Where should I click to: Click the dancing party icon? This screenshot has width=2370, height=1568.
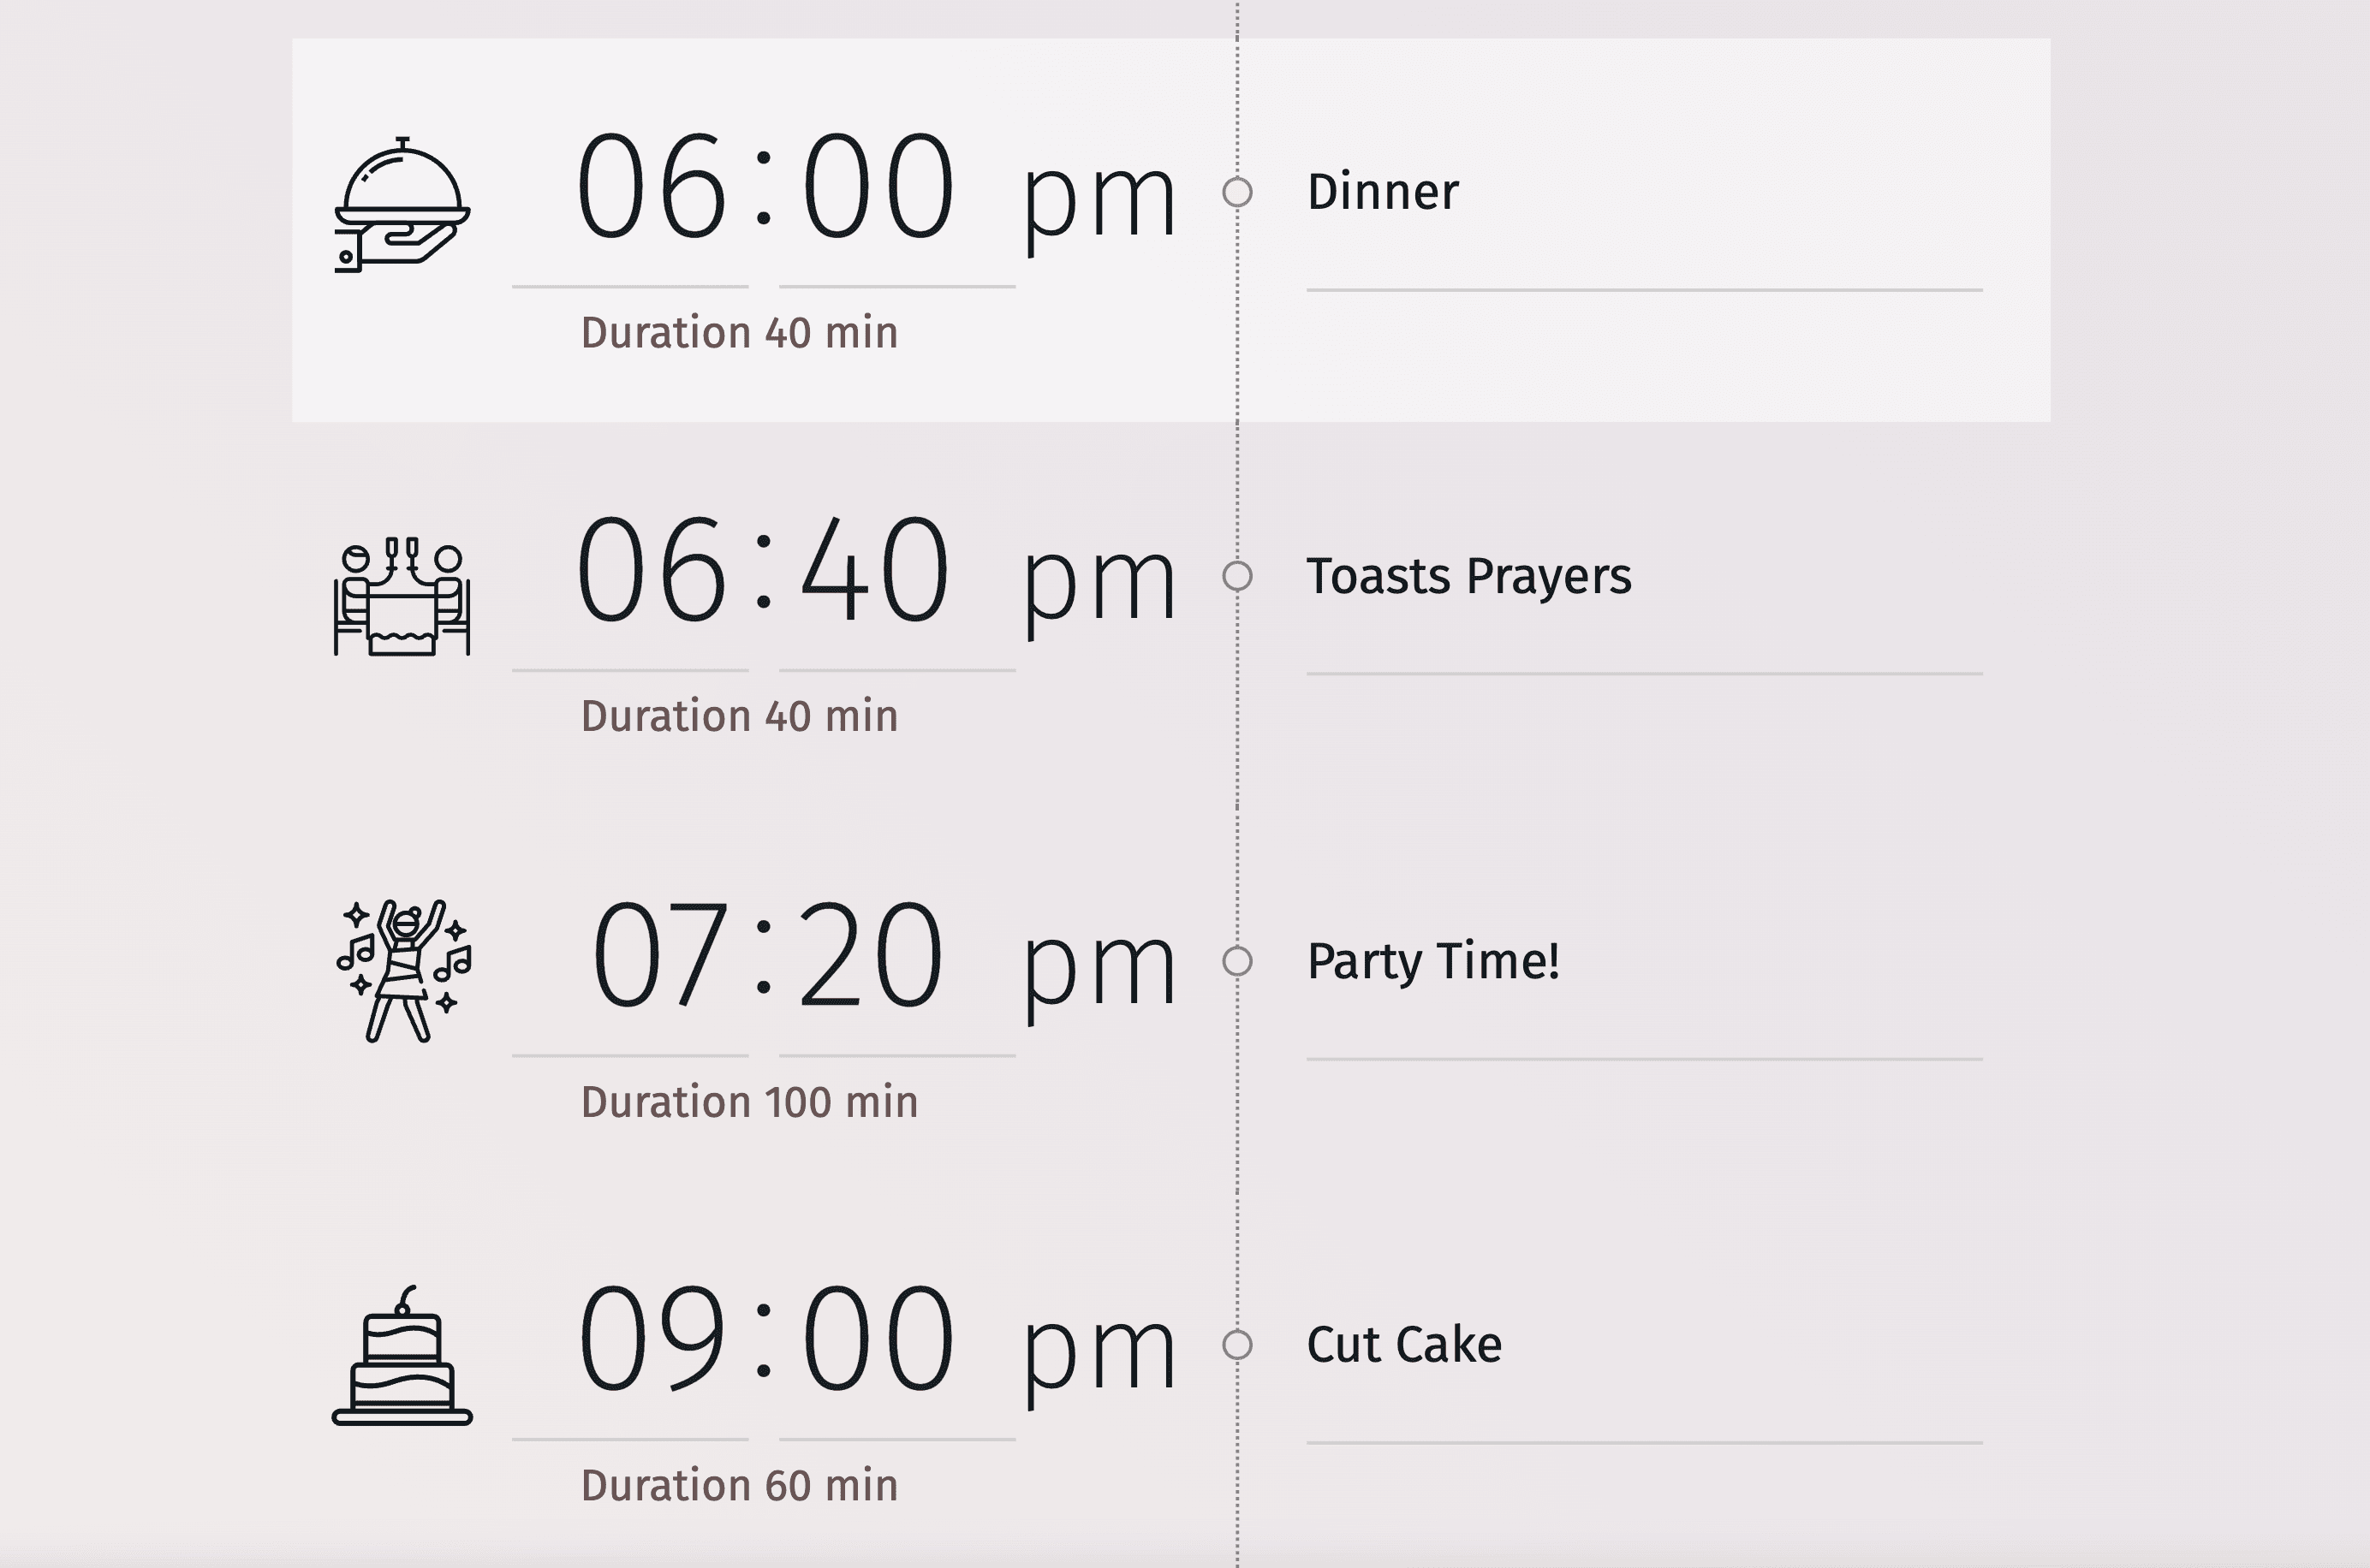pos(403,970)
